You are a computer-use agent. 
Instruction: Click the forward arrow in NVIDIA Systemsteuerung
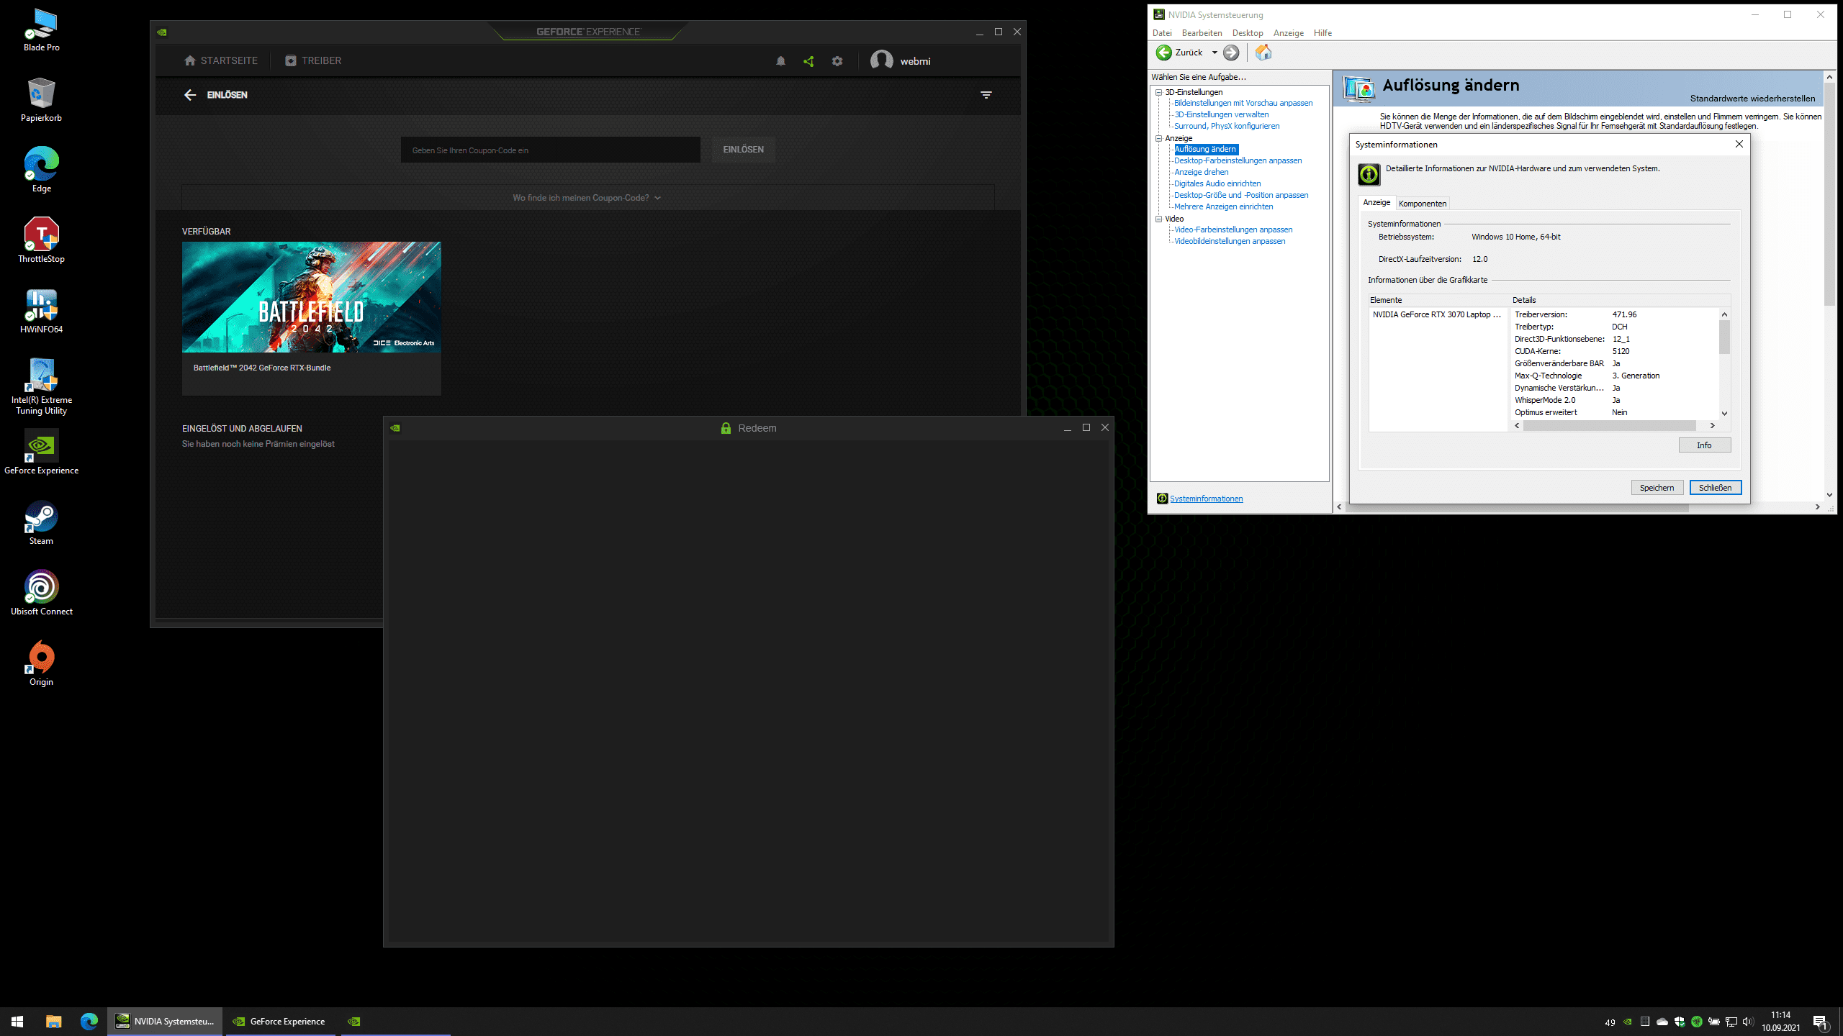[x=1231, y=53]
